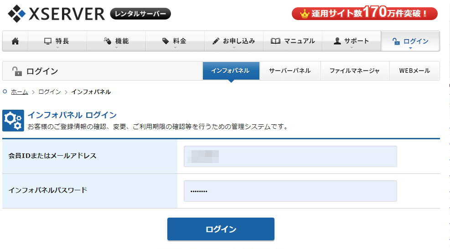Open the お申し込み menu
This screenshot has height=249, width=450.
click(x=234, y=41)
